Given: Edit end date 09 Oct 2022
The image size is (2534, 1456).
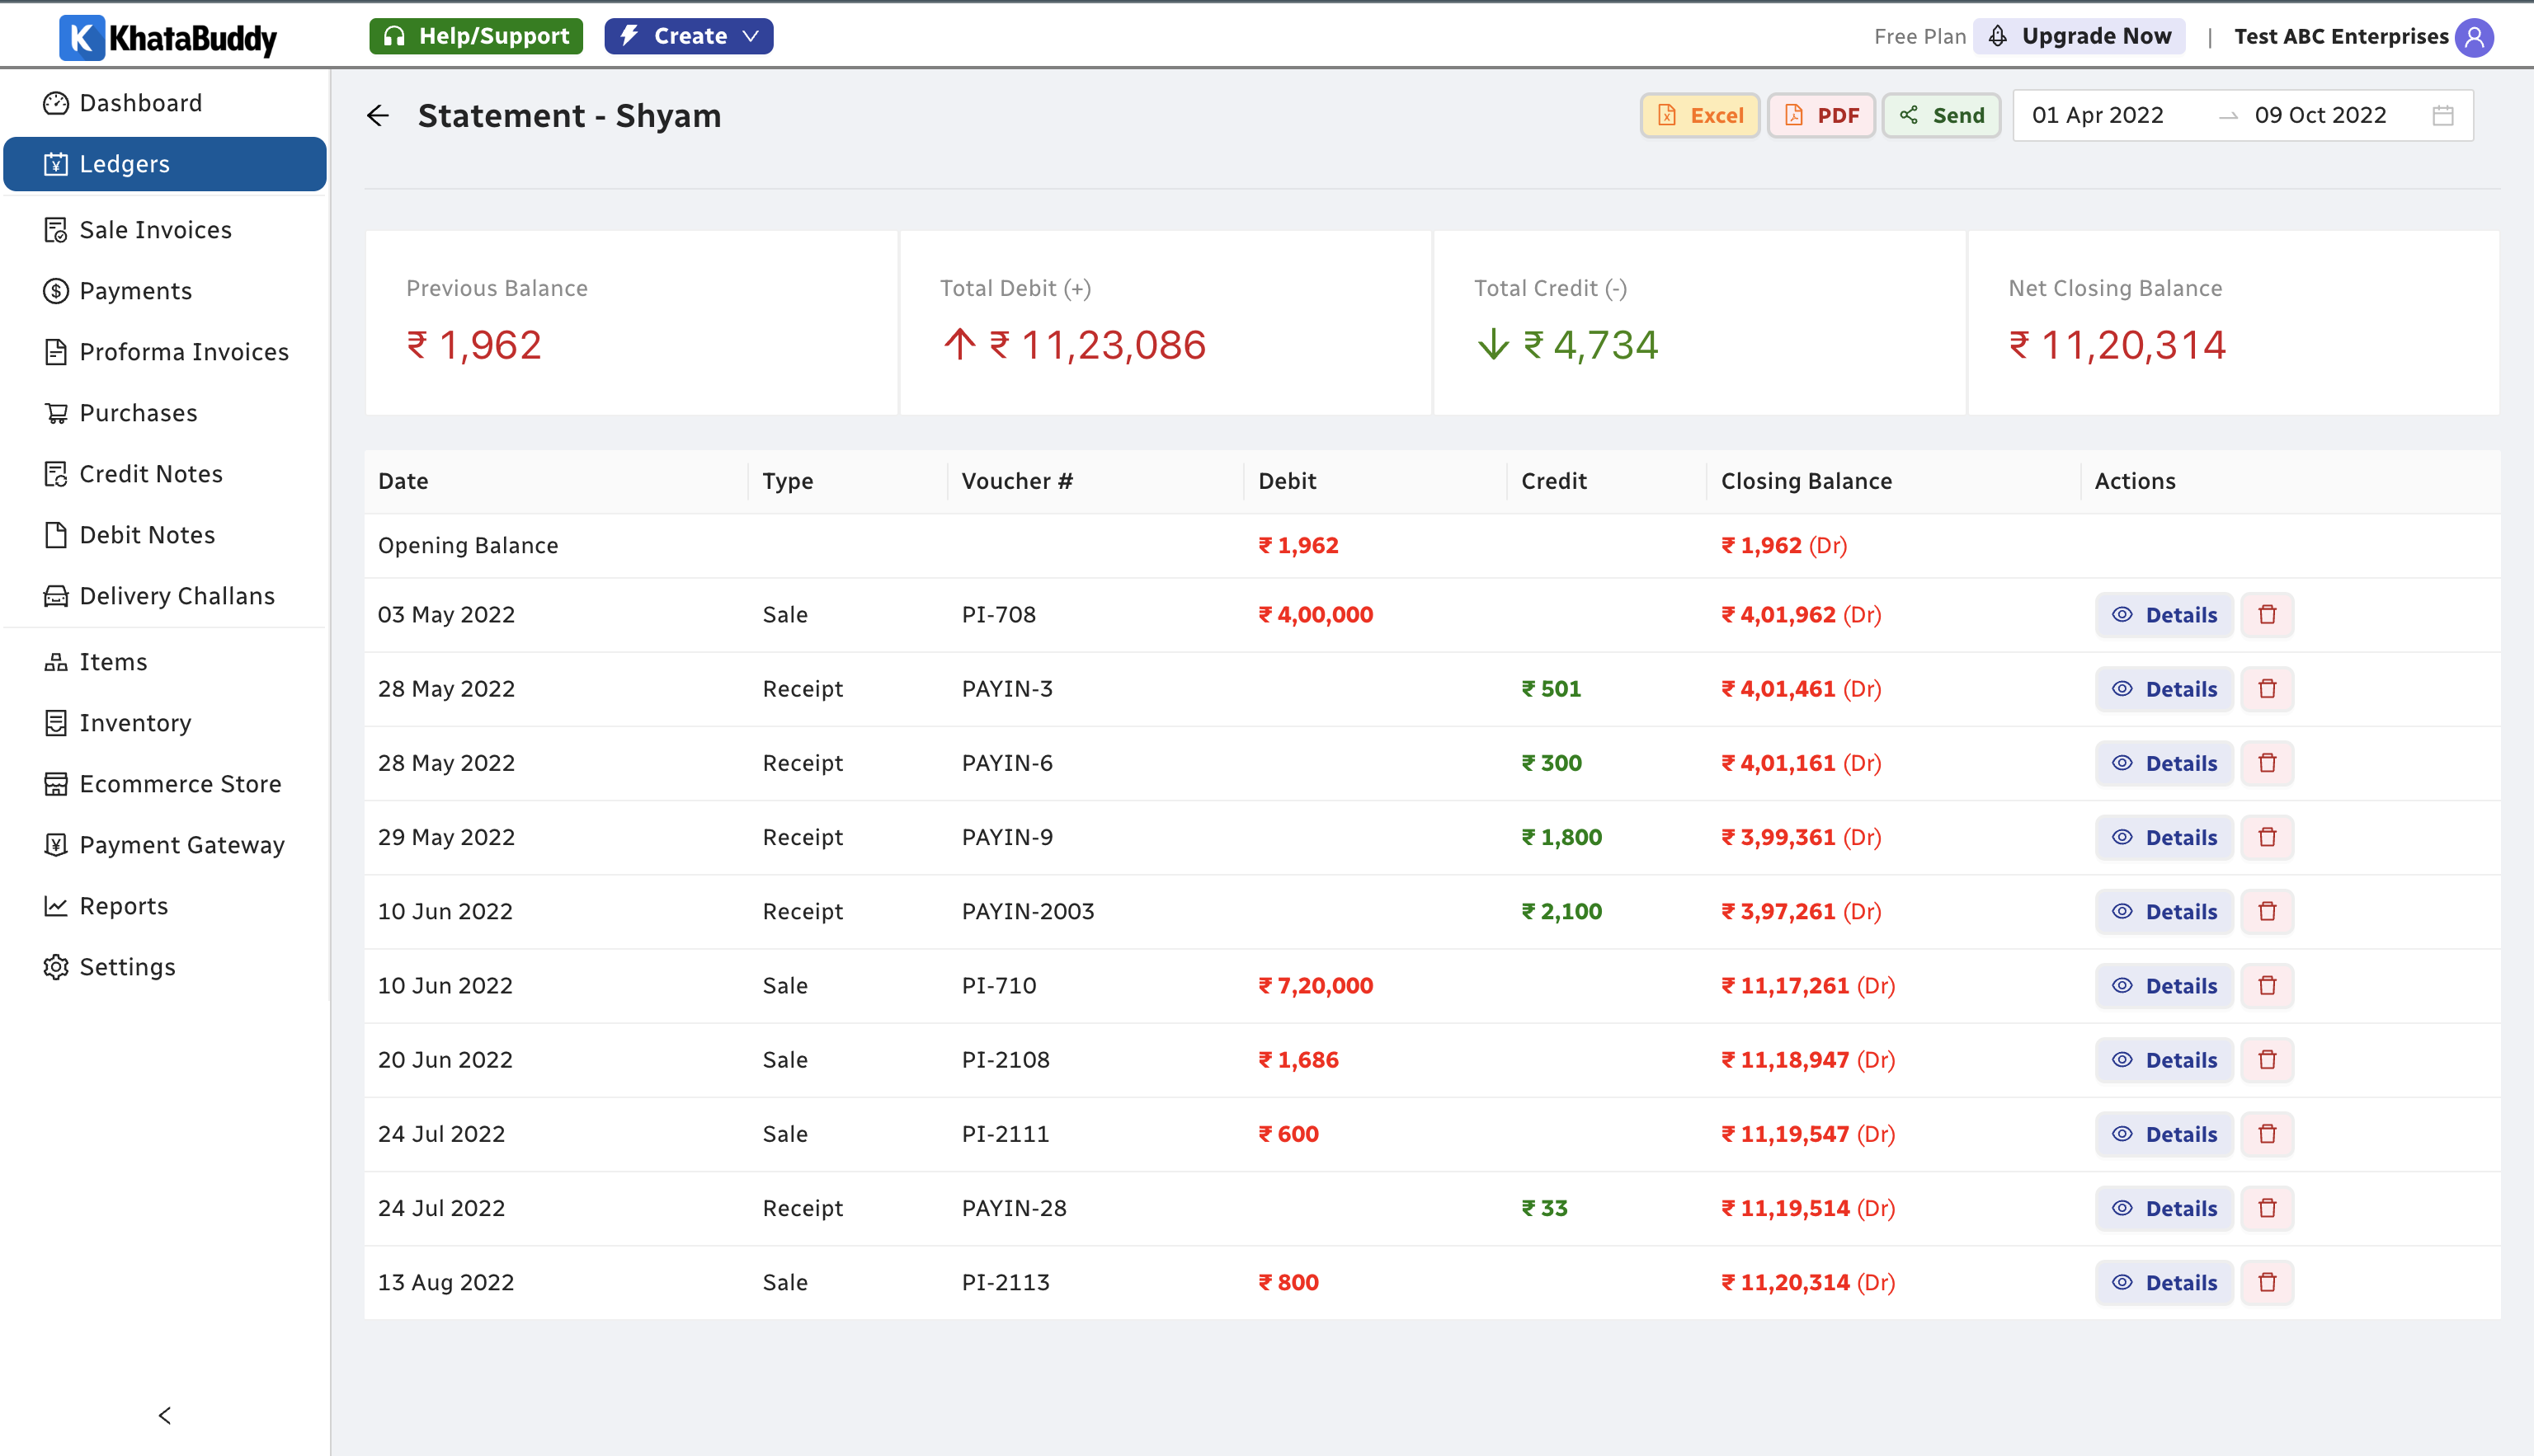Looking at the screenshot, I should tap(2320, 116).
